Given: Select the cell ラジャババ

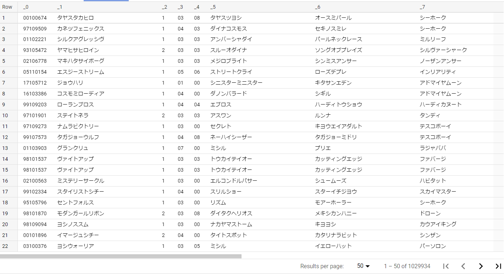Looking at the screenshot, I should coord(433,148).
